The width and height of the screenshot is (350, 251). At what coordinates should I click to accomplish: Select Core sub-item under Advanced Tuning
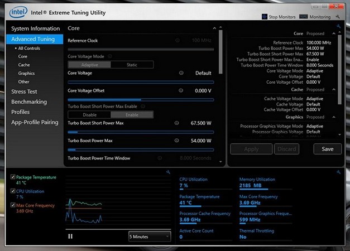point(23,56)
